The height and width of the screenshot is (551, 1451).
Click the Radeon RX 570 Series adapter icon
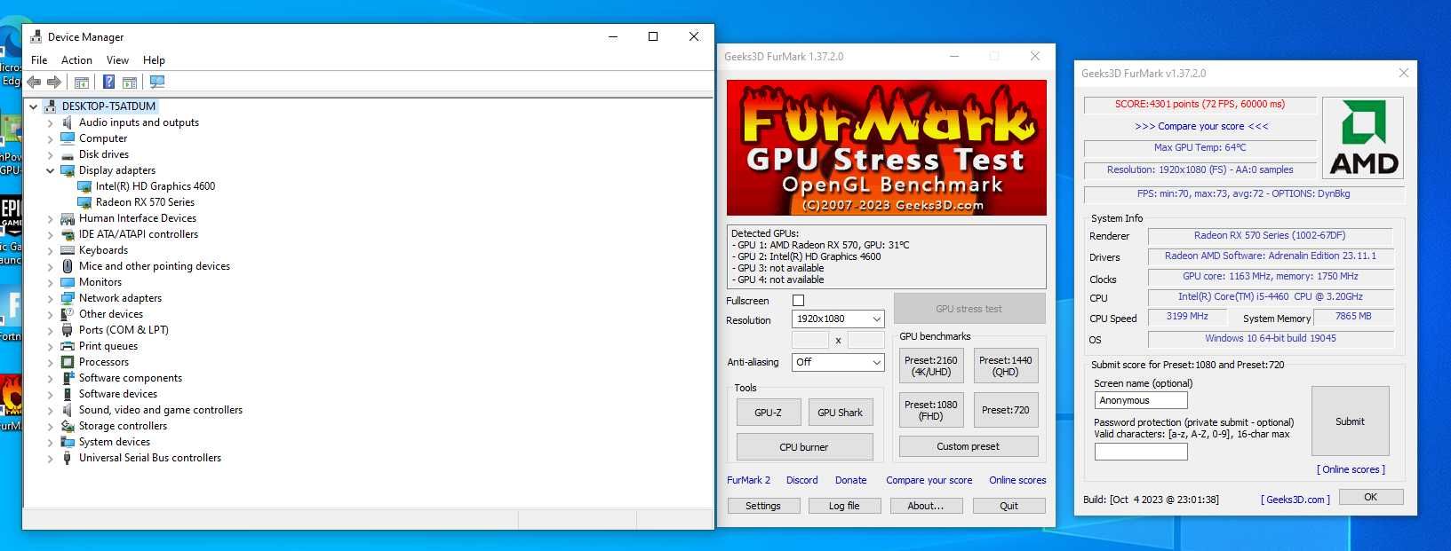click(x=84, y=202)
